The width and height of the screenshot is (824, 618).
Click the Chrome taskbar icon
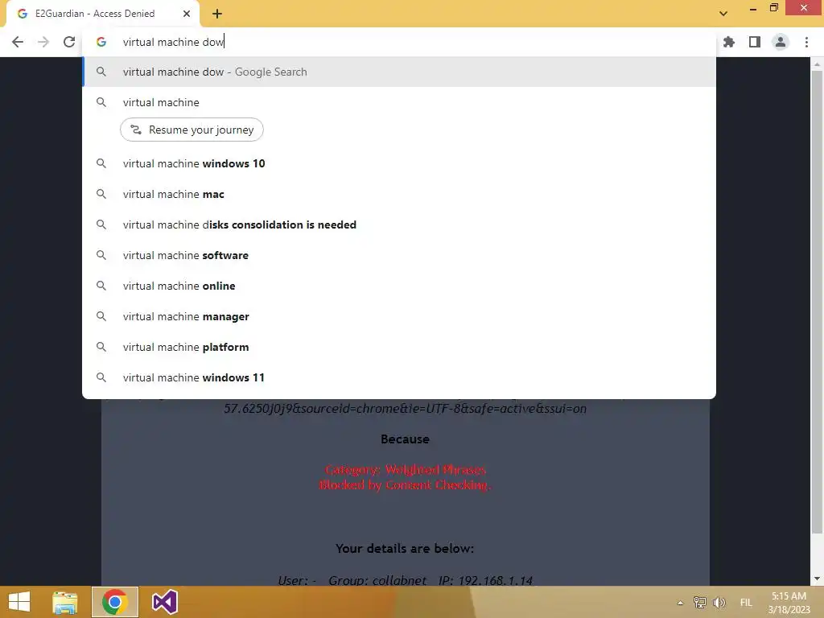[115, 602]
